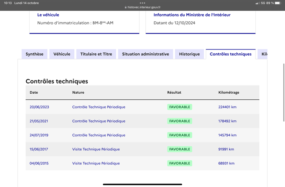285x187 pixels.
Task: Select the Contrôles techniques tab
Action: 230,54
